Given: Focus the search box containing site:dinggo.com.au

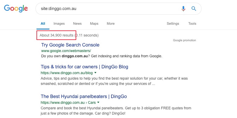Looking at the screenshot, I should pyautogui.click(x=105, y=9).
